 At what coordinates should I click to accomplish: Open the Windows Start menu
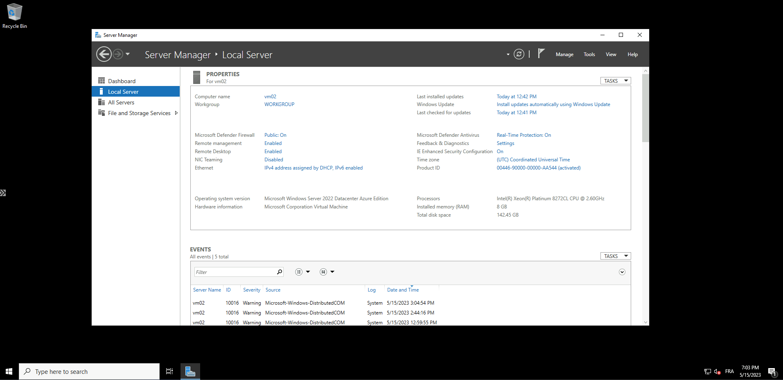click(x=9, y=371)
